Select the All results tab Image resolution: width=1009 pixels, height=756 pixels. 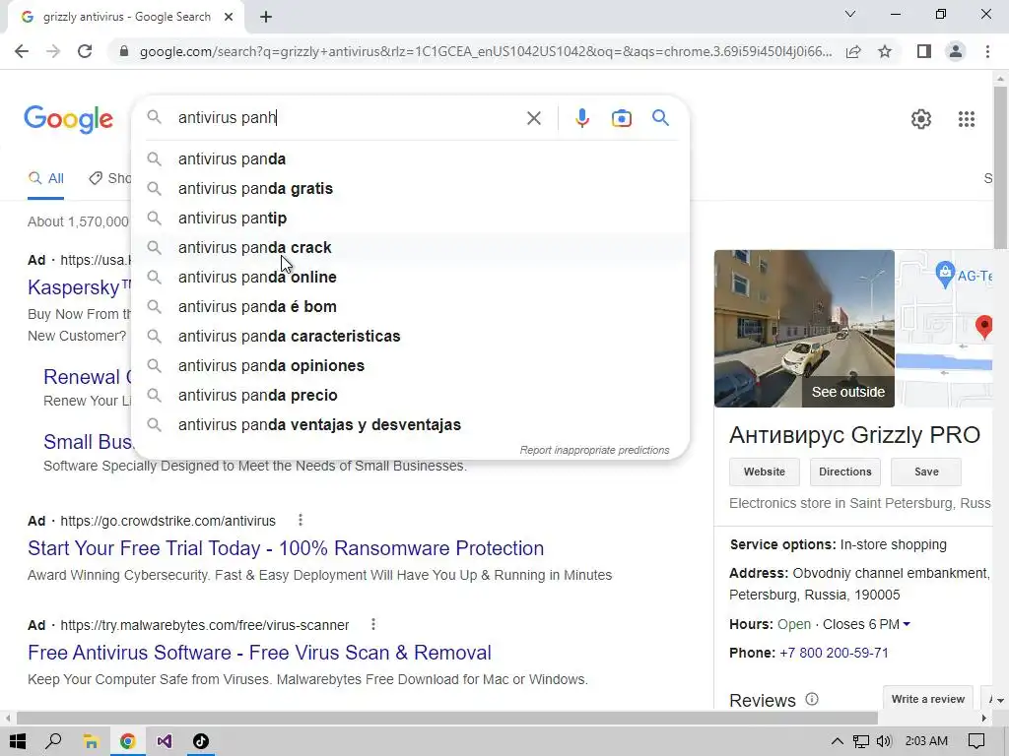pos(45,178)
